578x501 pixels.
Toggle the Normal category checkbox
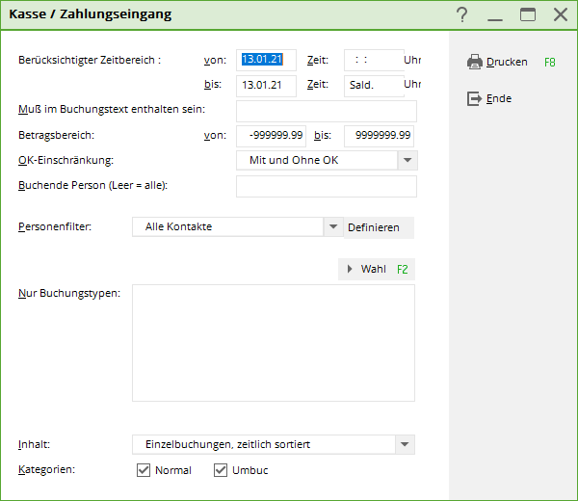pyautogui.click(x=144, y=470)
